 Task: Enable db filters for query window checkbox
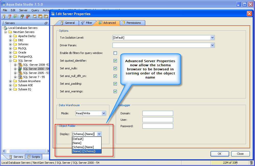coord(115,53)
